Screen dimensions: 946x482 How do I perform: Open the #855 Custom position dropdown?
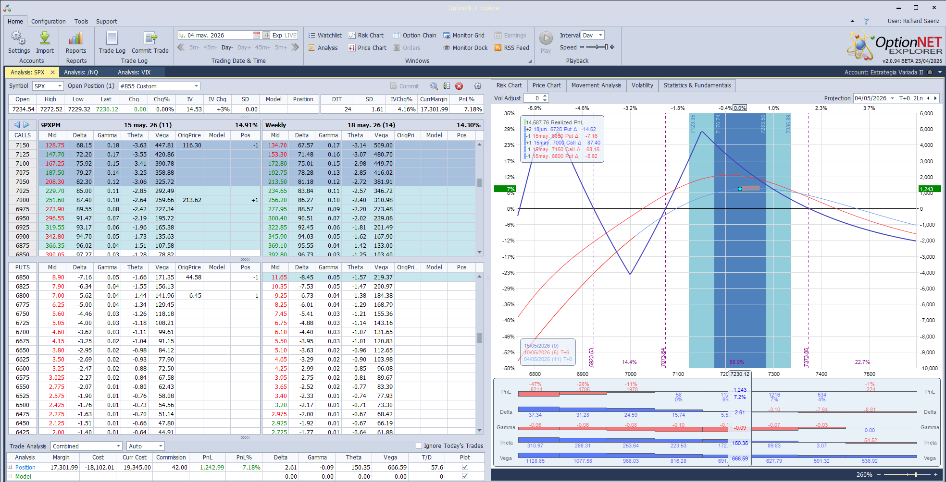tap(196, 86)
